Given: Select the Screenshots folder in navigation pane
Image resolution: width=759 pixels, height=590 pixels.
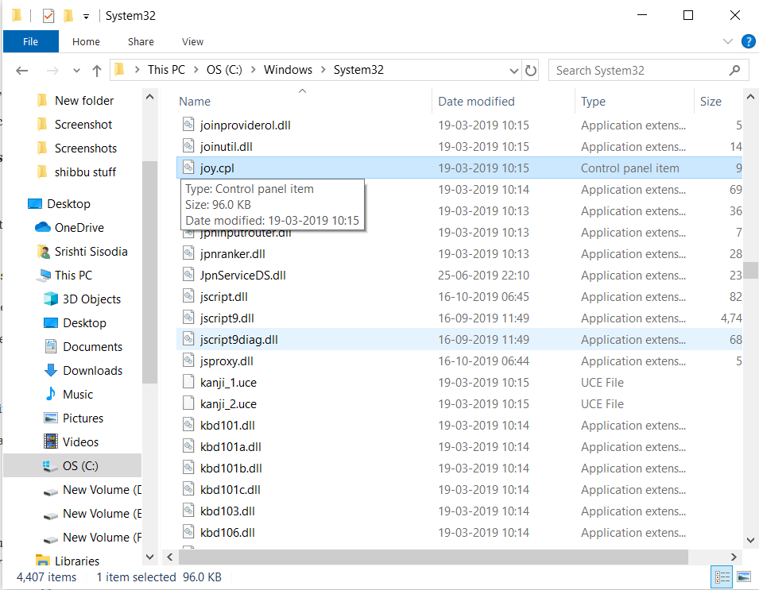Looking at the screenshot, I should [x=86, y=148].
